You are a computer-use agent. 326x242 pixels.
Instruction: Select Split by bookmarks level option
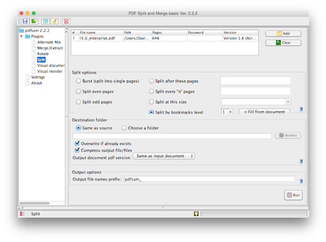(x=151, y=112)
